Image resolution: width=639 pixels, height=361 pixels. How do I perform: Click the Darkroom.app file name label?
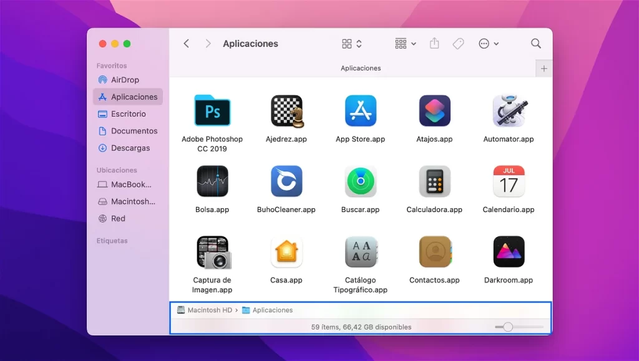pos(509,280)
